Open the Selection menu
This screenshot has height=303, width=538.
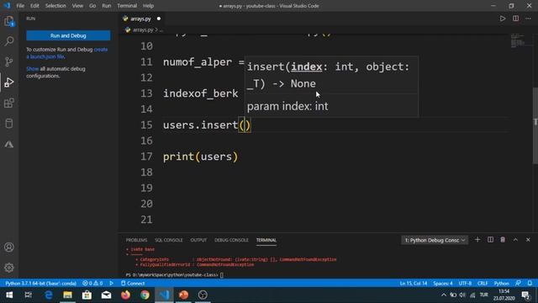pos(55,6)
